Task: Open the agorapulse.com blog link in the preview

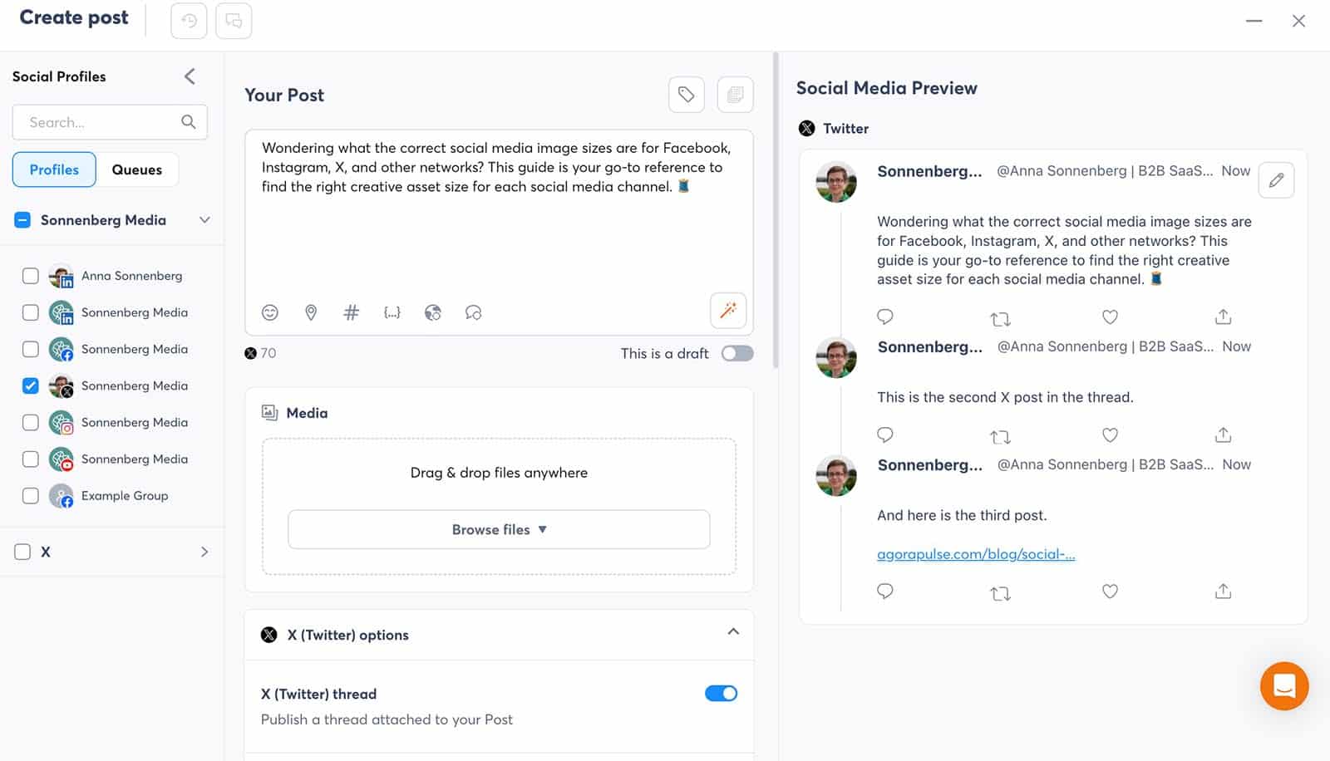Action: coord(976,554)
